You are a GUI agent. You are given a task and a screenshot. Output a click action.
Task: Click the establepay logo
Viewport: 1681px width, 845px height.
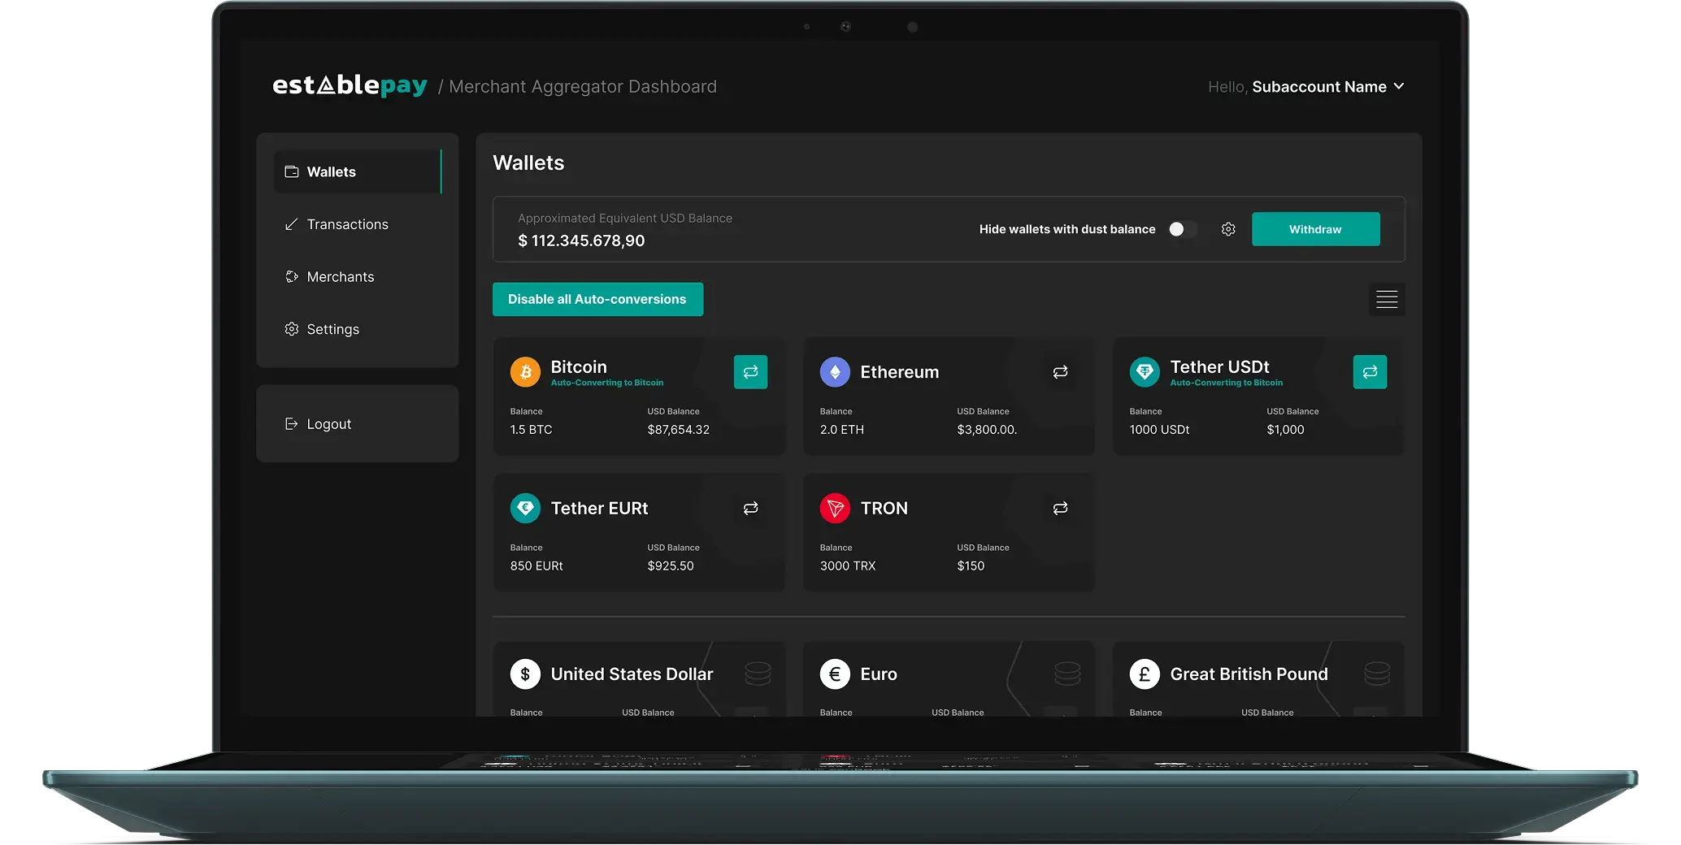click(350, 86)
